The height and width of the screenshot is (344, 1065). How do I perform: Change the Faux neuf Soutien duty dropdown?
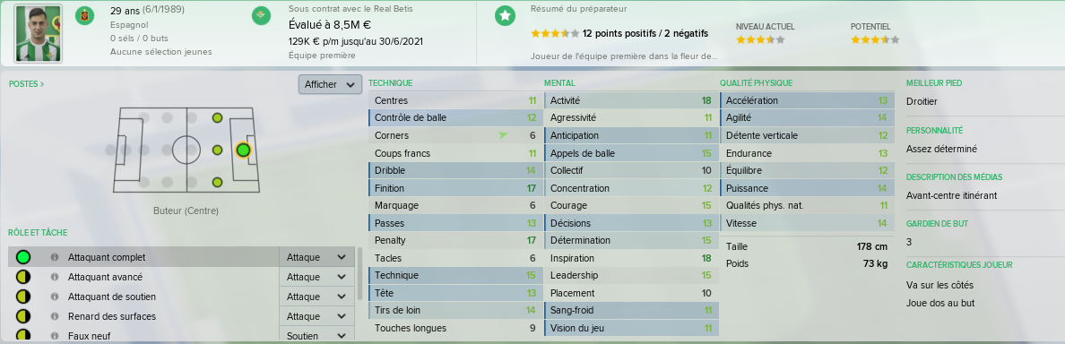point(316,335)
